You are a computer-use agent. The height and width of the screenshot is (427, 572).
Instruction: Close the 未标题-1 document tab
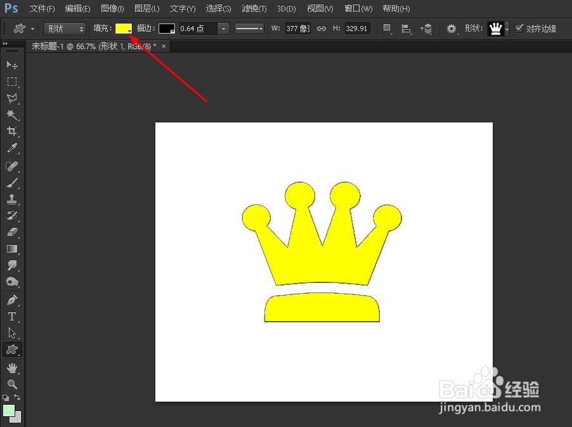point(164,46)
